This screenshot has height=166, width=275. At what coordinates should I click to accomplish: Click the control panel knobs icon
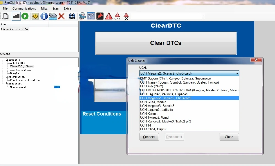tap(91, 16)
